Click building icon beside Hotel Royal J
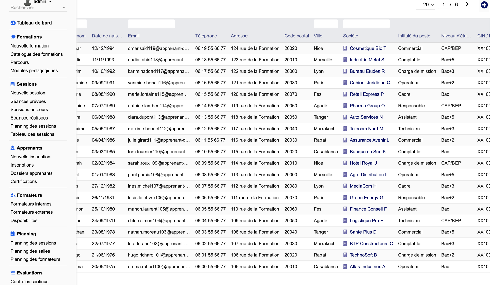Screen dimensions: 493x285 [345, 163]
